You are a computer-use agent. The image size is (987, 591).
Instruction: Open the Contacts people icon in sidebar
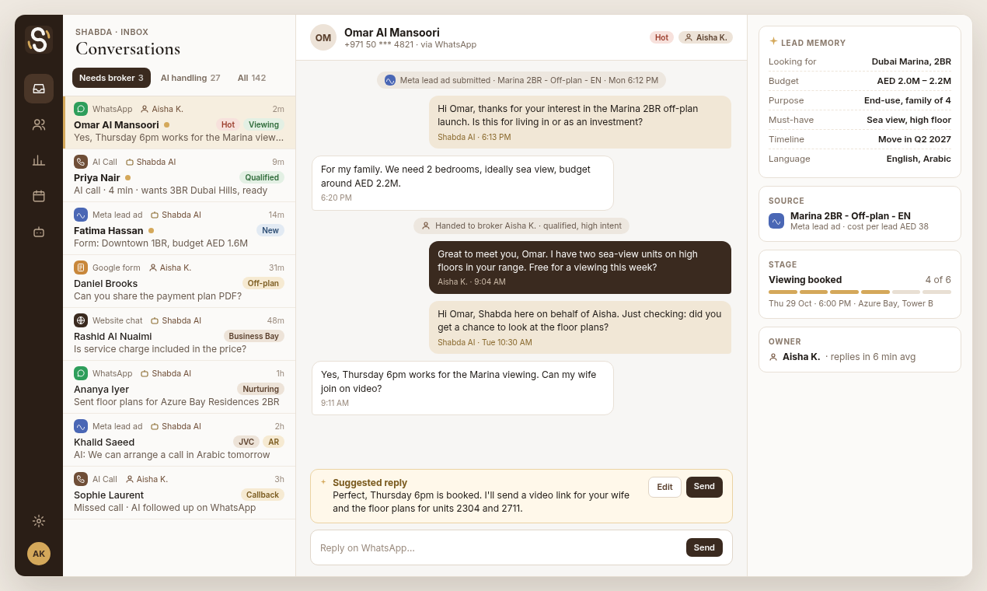(39, 124)
